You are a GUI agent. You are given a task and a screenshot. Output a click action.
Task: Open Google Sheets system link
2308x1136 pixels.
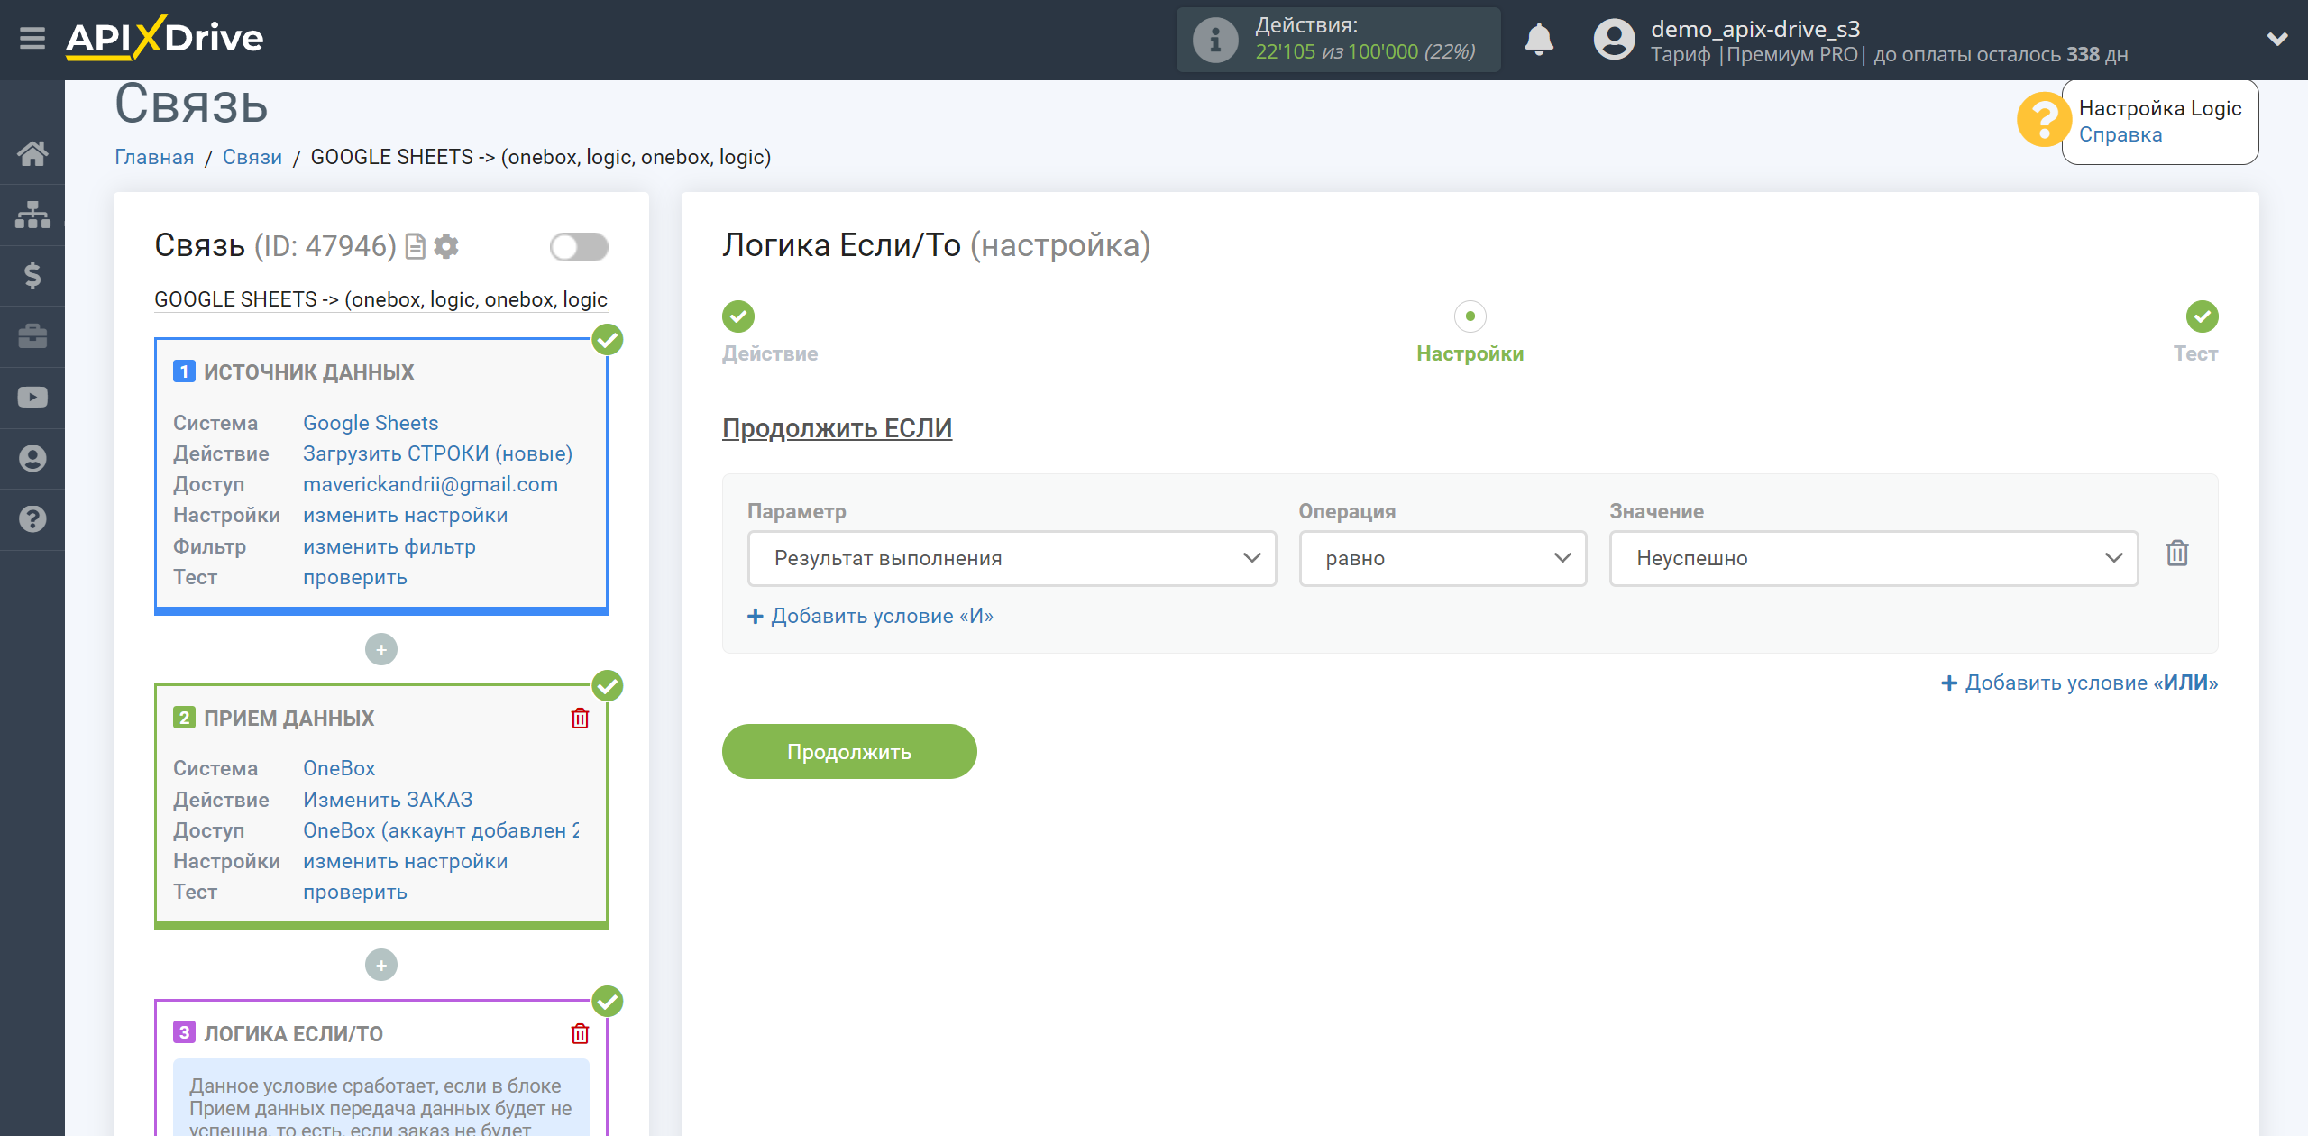pyautogui.click(x=371, y=423)
